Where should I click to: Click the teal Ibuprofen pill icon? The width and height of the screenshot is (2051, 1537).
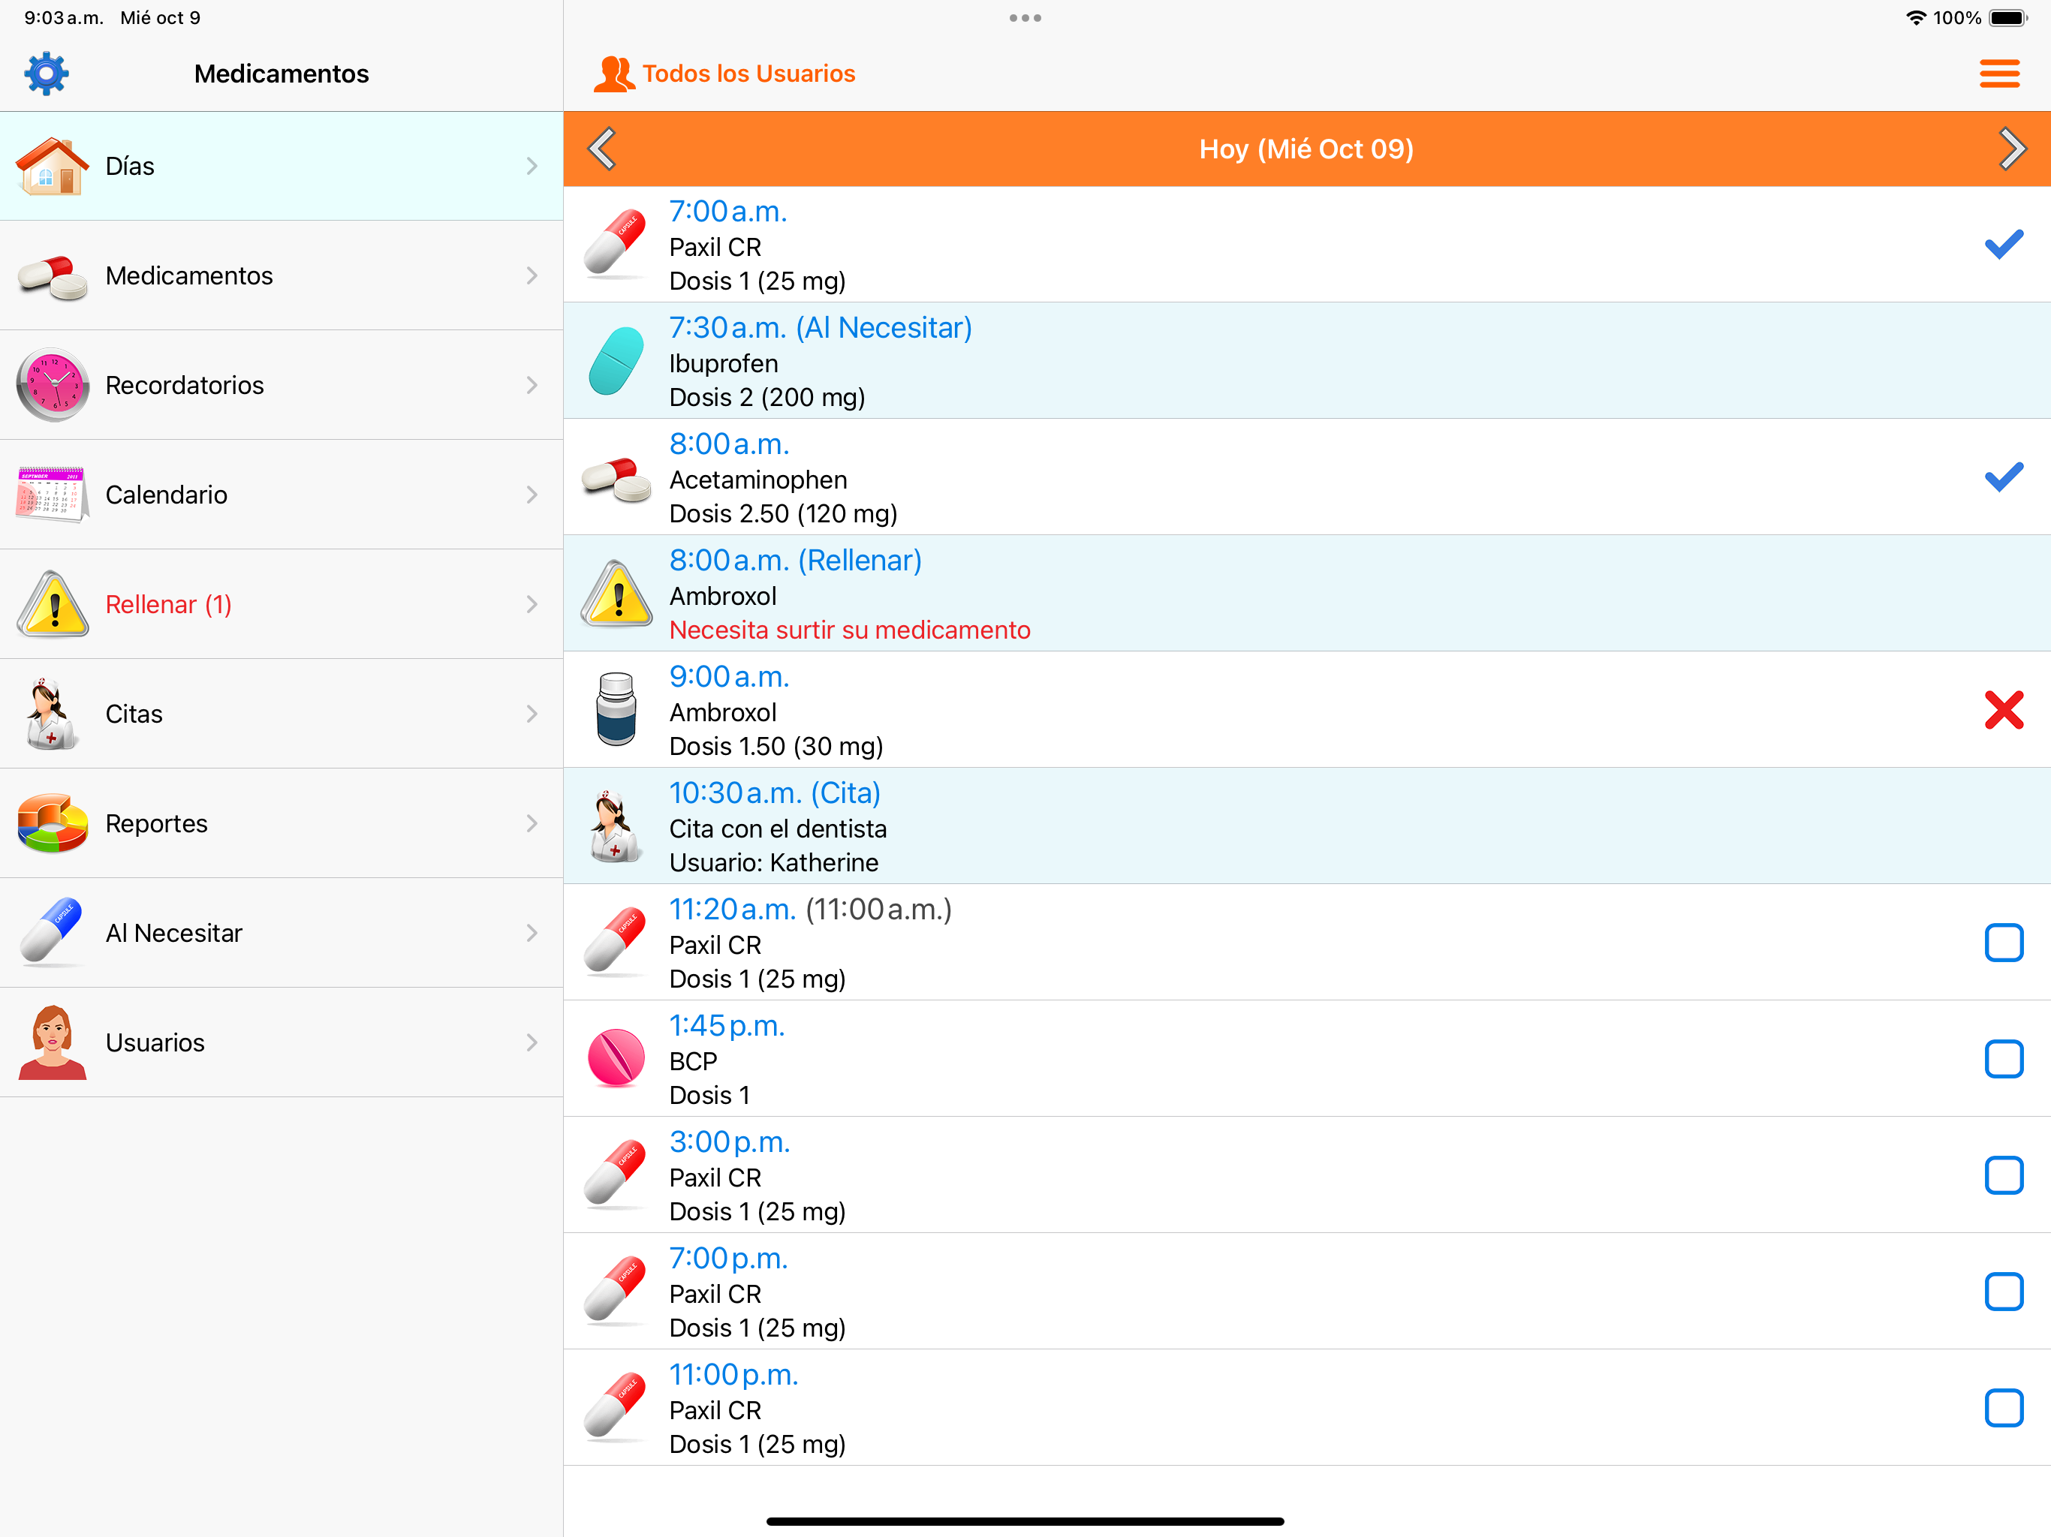(616, 362)
